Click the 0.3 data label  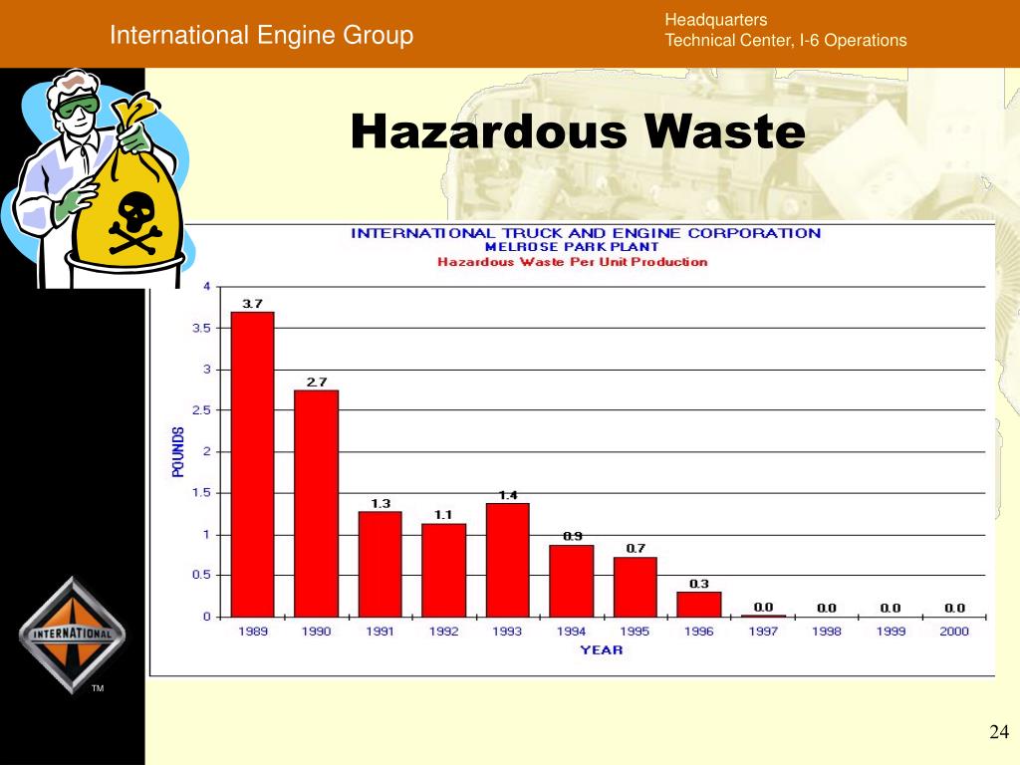click(x=698, y=584)
